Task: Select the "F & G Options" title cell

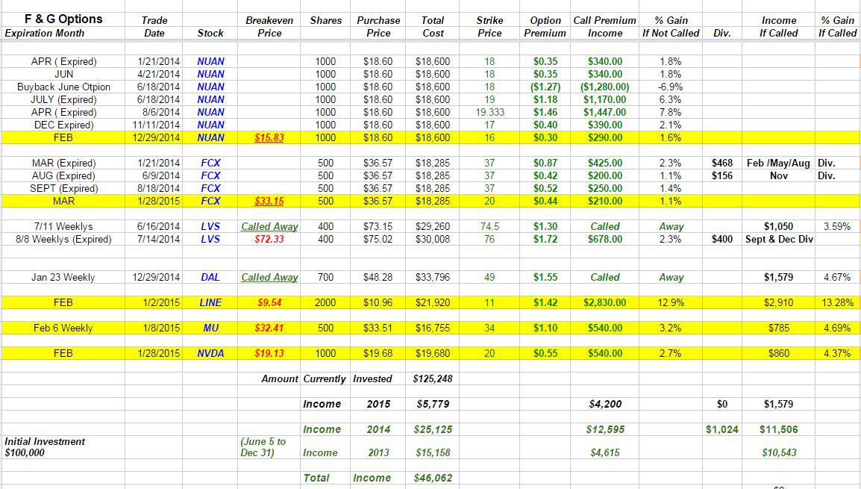Action: pyautogui.click(x=63, y=19)
